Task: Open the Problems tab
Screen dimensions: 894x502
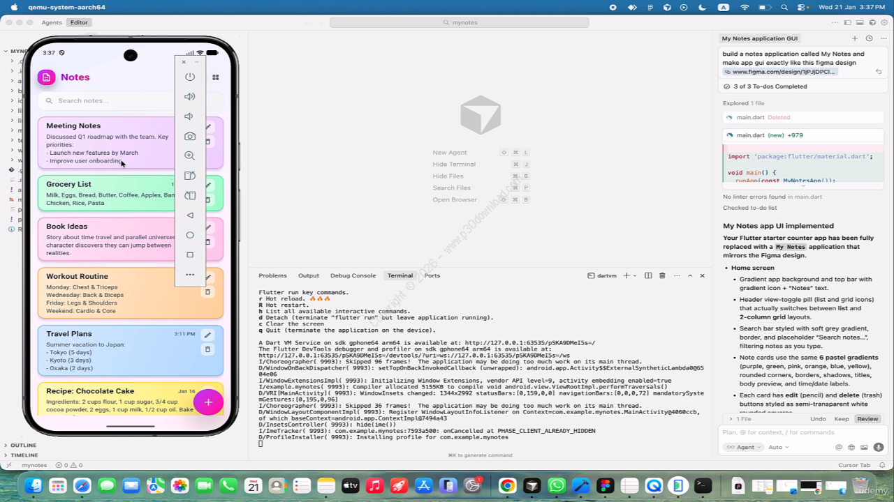Action: (272, 275)
